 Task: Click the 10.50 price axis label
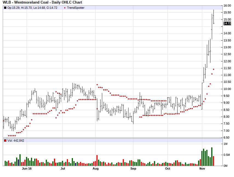[227, 82]
